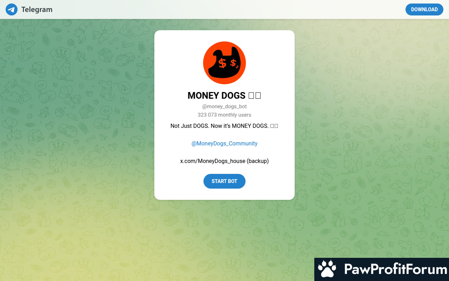Click the 323 073 monthly users label
The width and height of the screenshot is (449, 281).
[224, 115]
